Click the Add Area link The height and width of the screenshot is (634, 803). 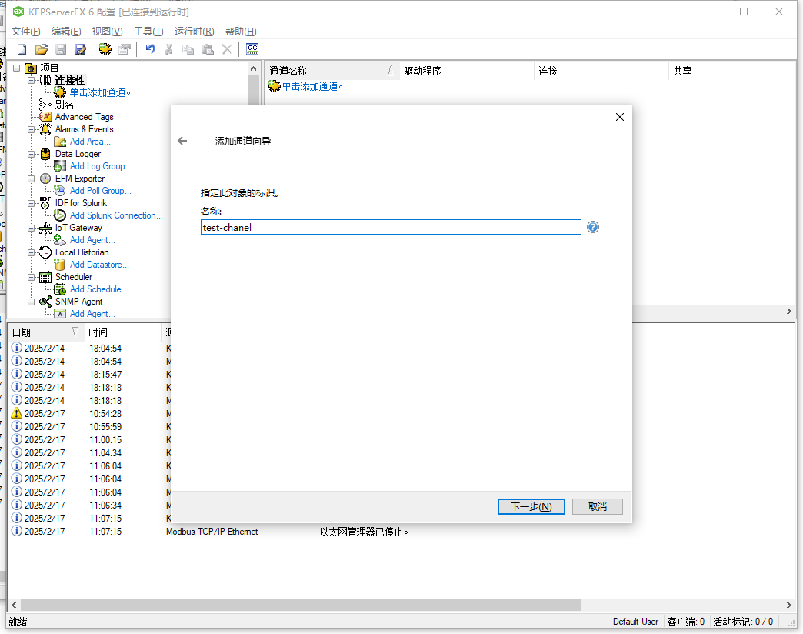(x=90, y=142)
